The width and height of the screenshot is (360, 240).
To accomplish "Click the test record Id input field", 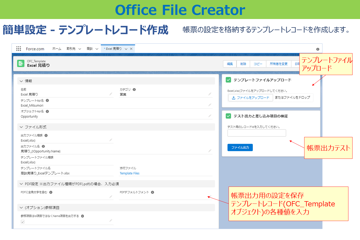I will point(257,133).
